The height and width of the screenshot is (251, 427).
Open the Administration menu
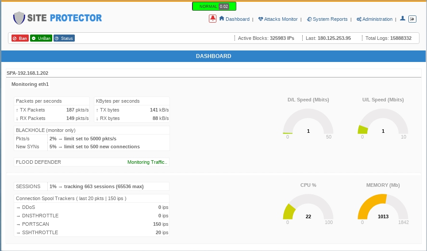(377, 19)
